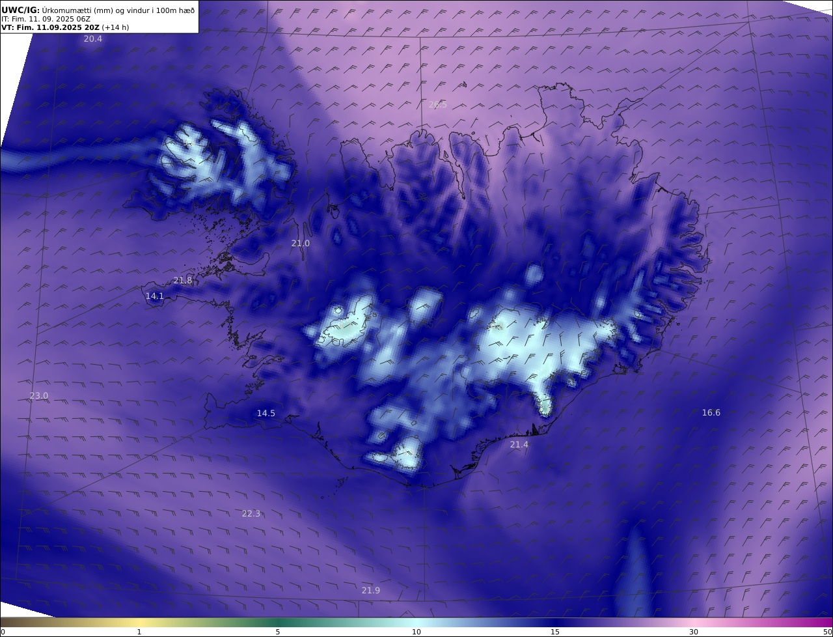Select the 14.1 value label
The height and width of the screenshot is (637, 833).
tap(155, 296)
